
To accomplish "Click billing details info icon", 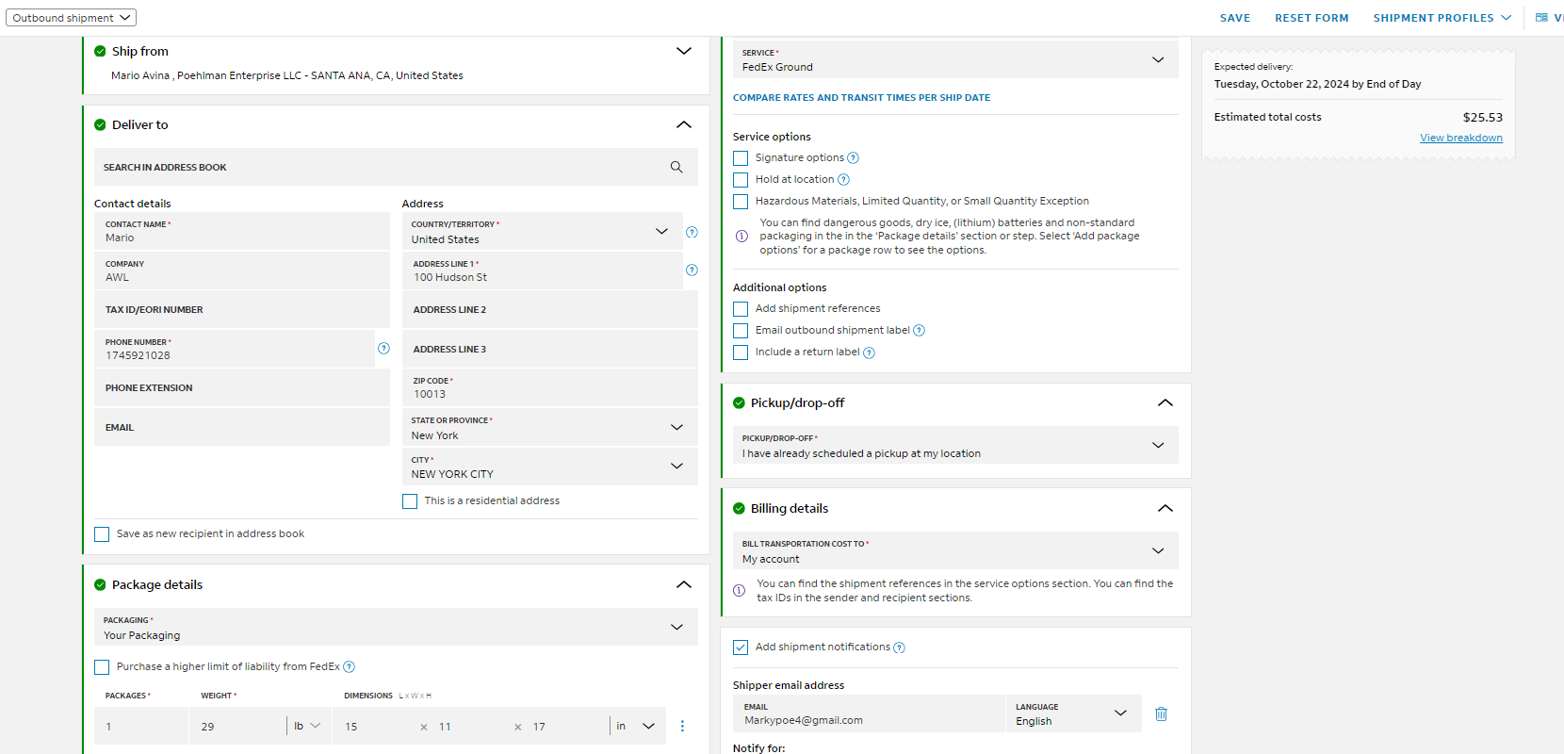I will [739, 591].
